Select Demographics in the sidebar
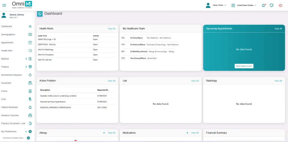The image size is (288, 142). tap(8, 35)
